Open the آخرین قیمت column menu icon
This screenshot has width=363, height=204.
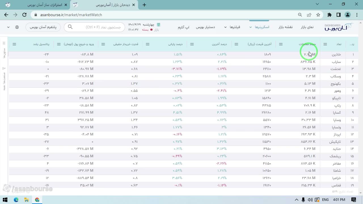[236, 44]
